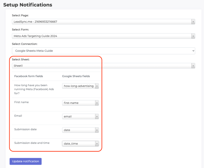Screen dimensions: 204x168
Task: Open the date field dropdown arrow
Action: [x=97, y=130]
